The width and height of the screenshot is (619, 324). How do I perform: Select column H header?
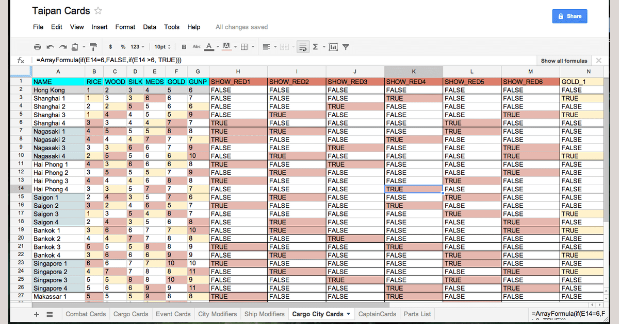238,71
